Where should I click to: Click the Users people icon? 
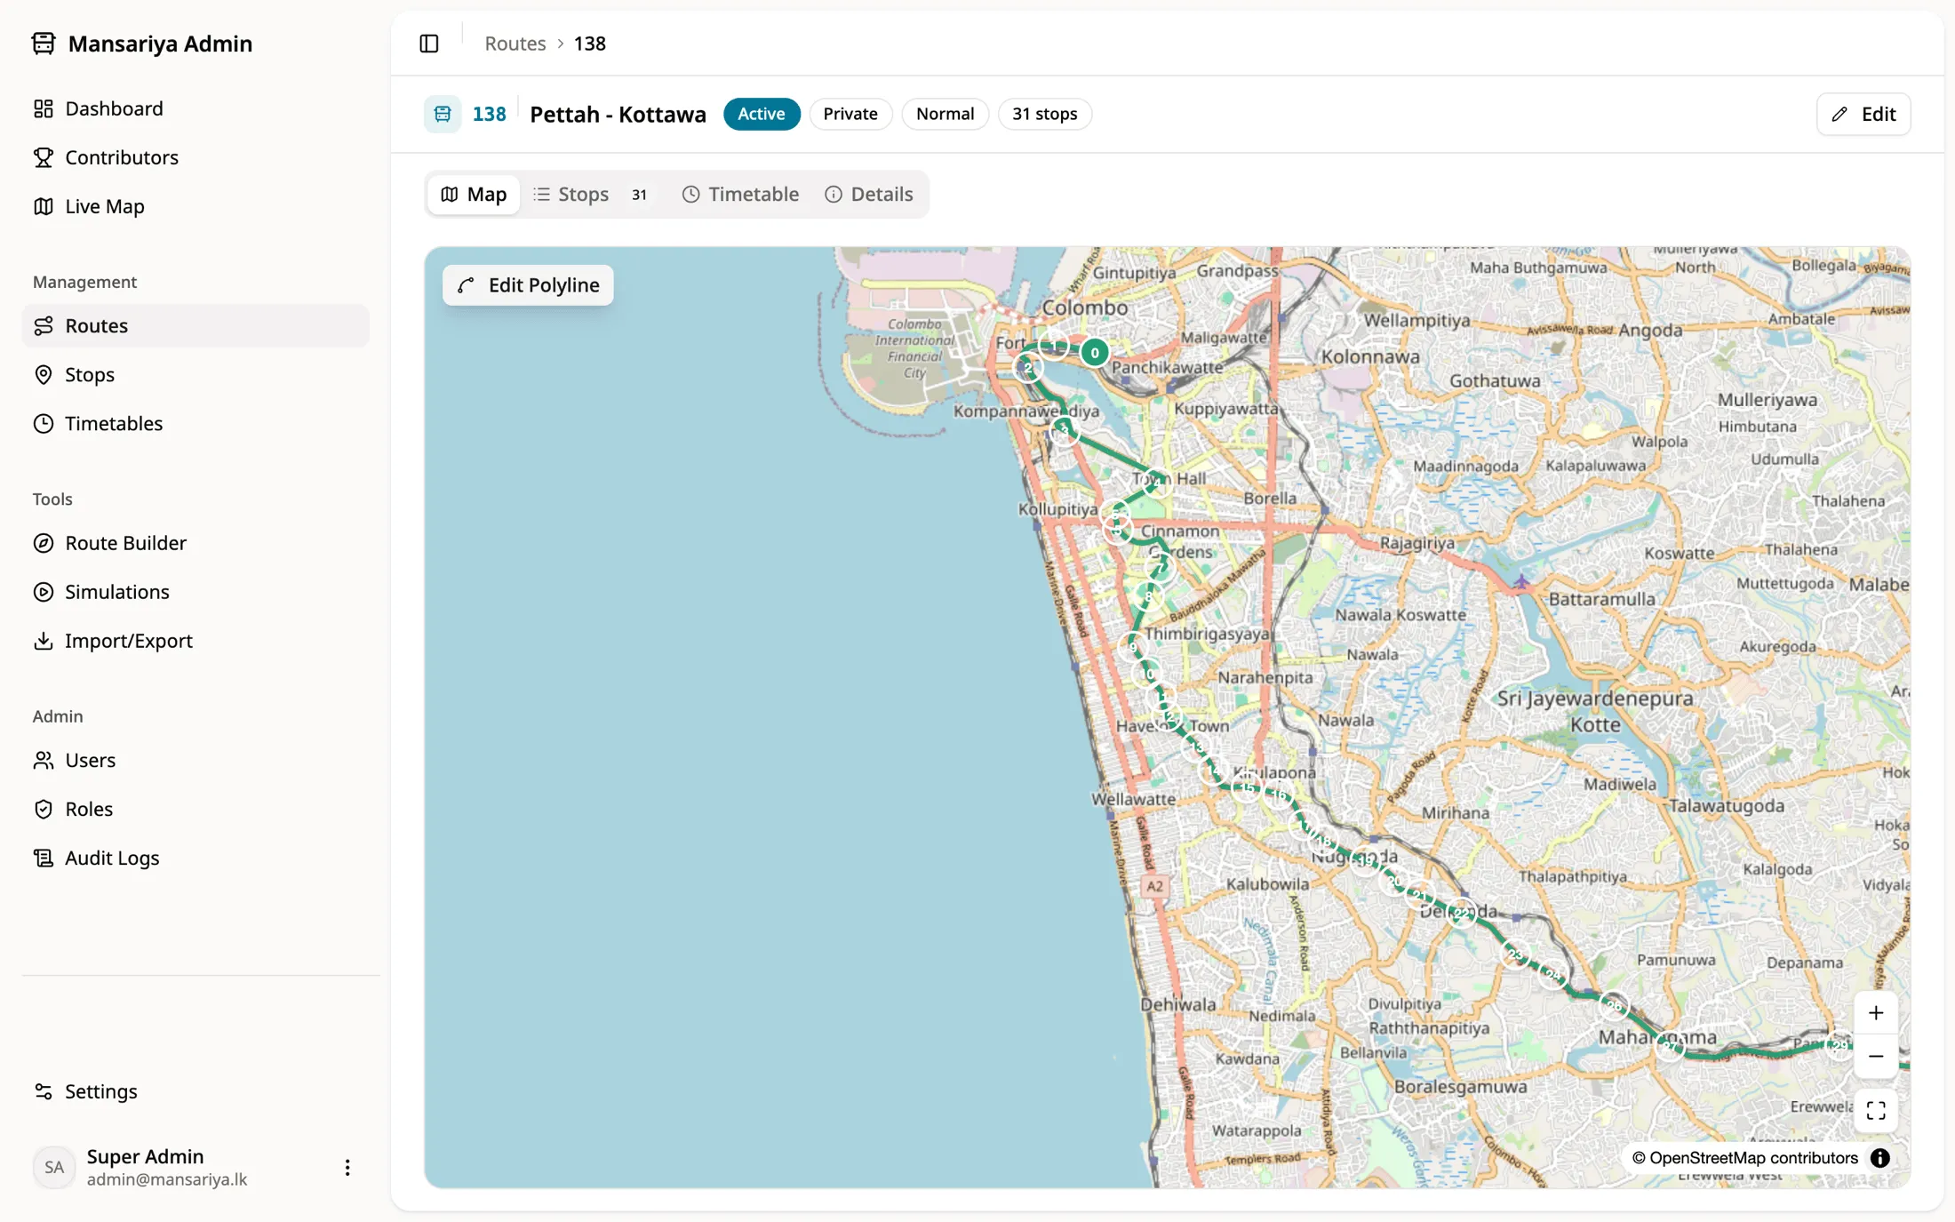44,761
